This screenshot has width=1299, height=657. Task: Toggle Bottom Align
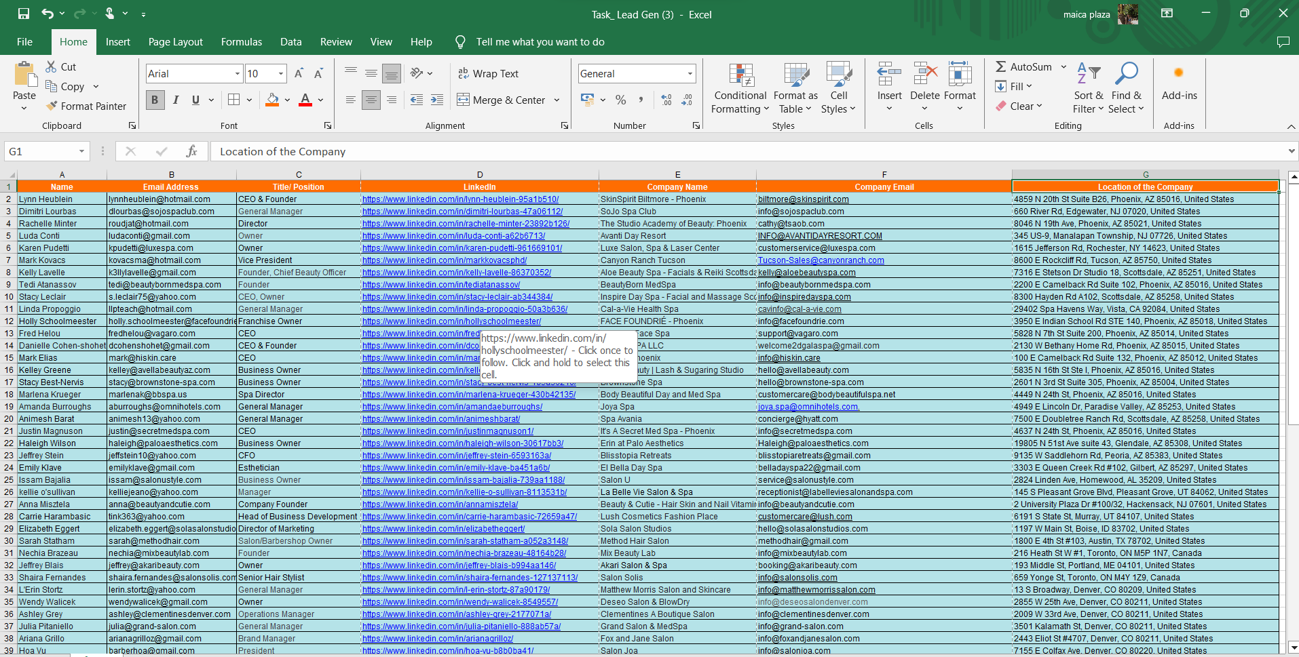coord(392,73)
